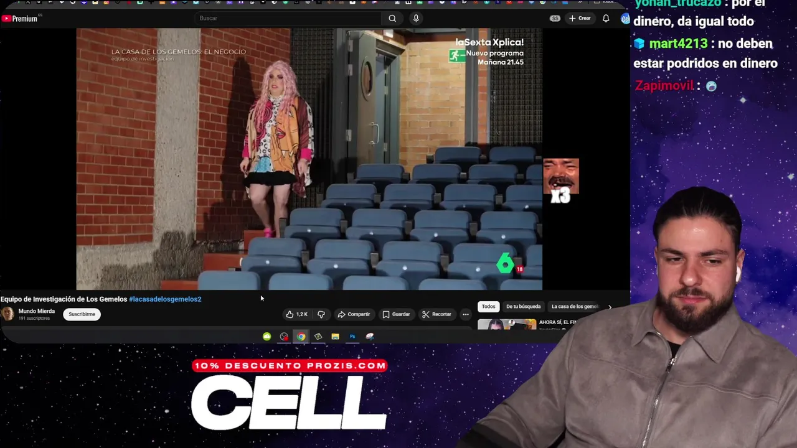Select the Todos filter chip

pos(489,307)
